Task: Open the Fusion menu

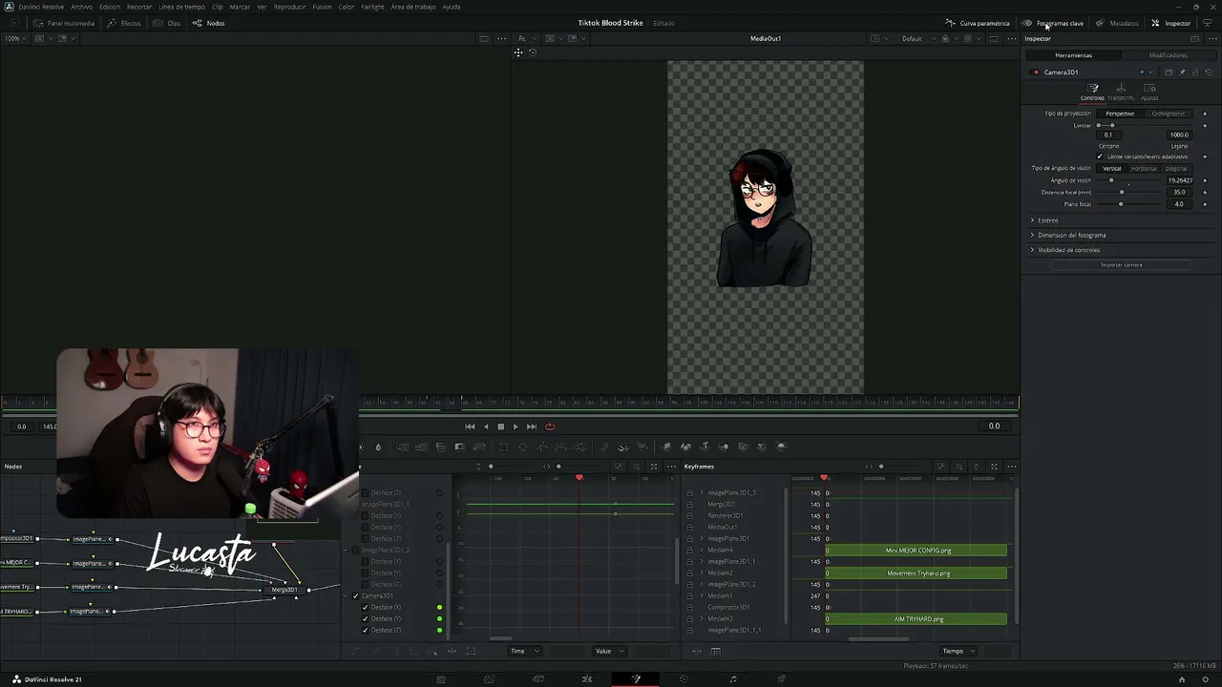Action: [322, 7]
